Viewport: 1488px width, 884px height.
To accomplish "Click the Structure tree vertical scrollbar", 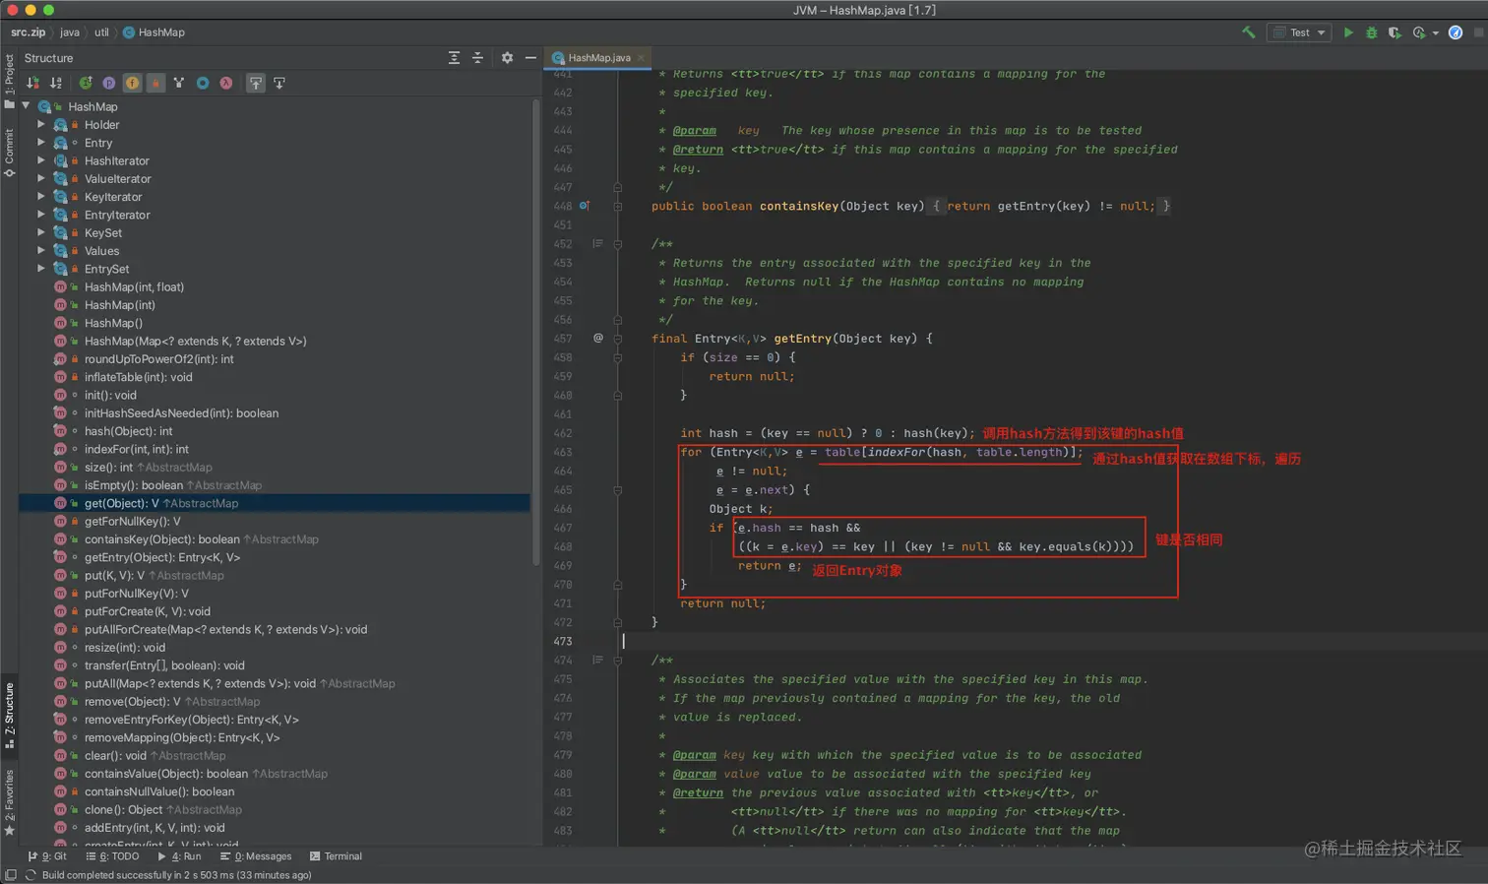I will 536,332.
